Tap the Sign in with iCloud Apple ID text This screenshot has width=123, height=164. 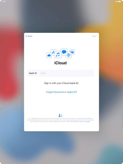[x=61, y=83]
